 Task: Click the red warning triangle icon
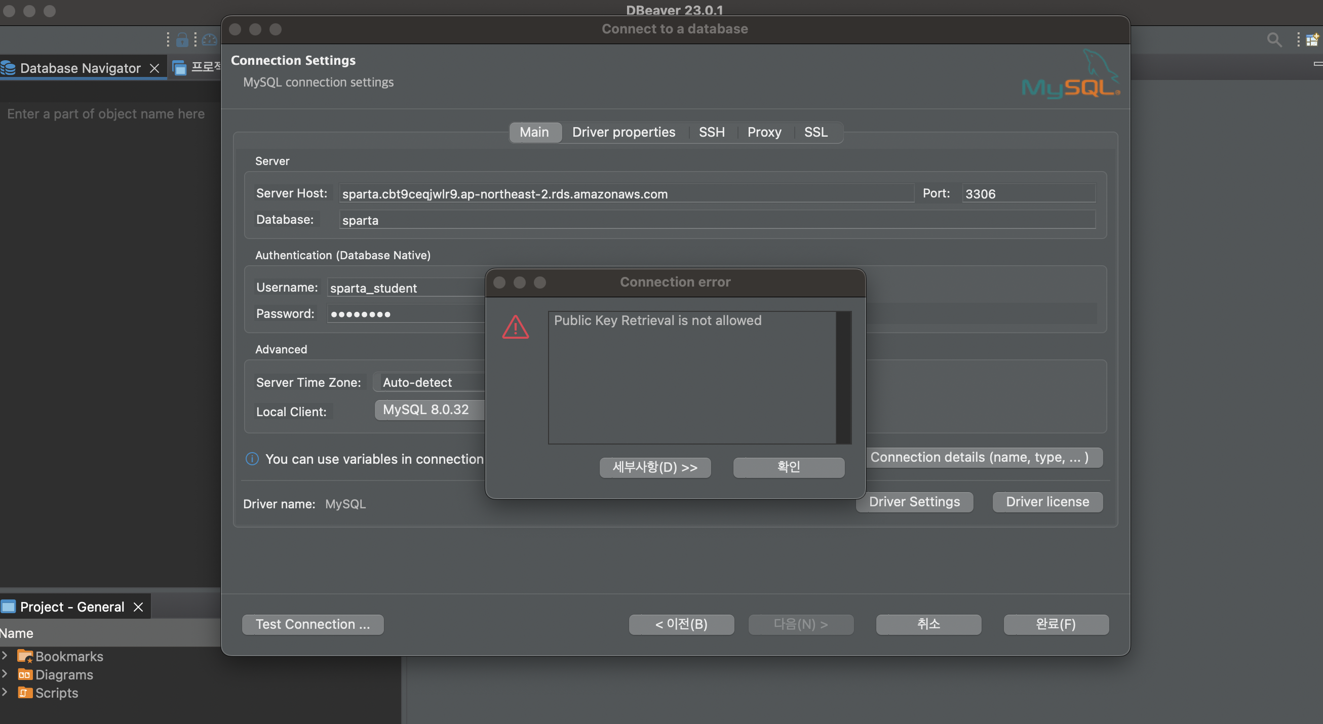pyautogui.click(x=515, y=327)
